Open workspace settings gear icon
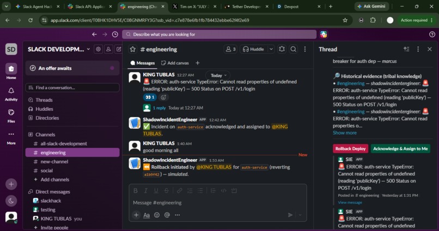The height and width of the screenshot is (231, 439). (x=98, y=49)
